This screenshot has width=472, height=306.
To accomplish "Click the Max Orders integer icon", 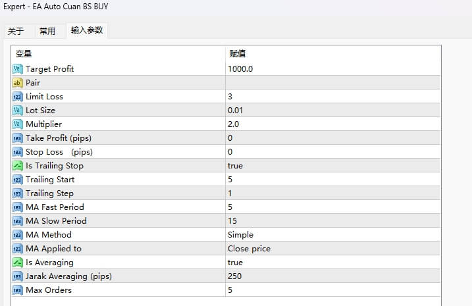I will (18, 290).
